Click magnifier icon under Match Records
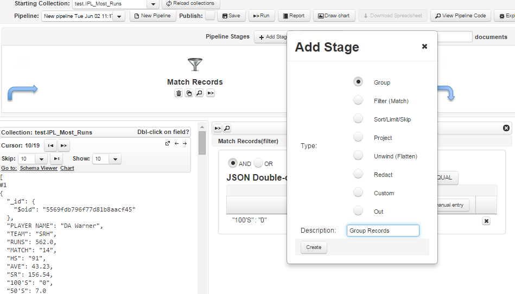 point(199,93)
